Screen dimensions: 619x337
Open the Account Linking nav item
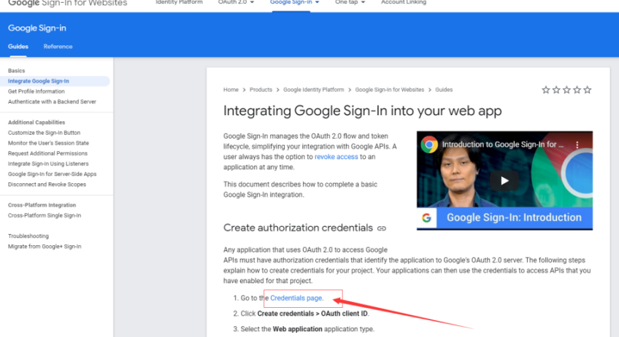click(404, 2)
